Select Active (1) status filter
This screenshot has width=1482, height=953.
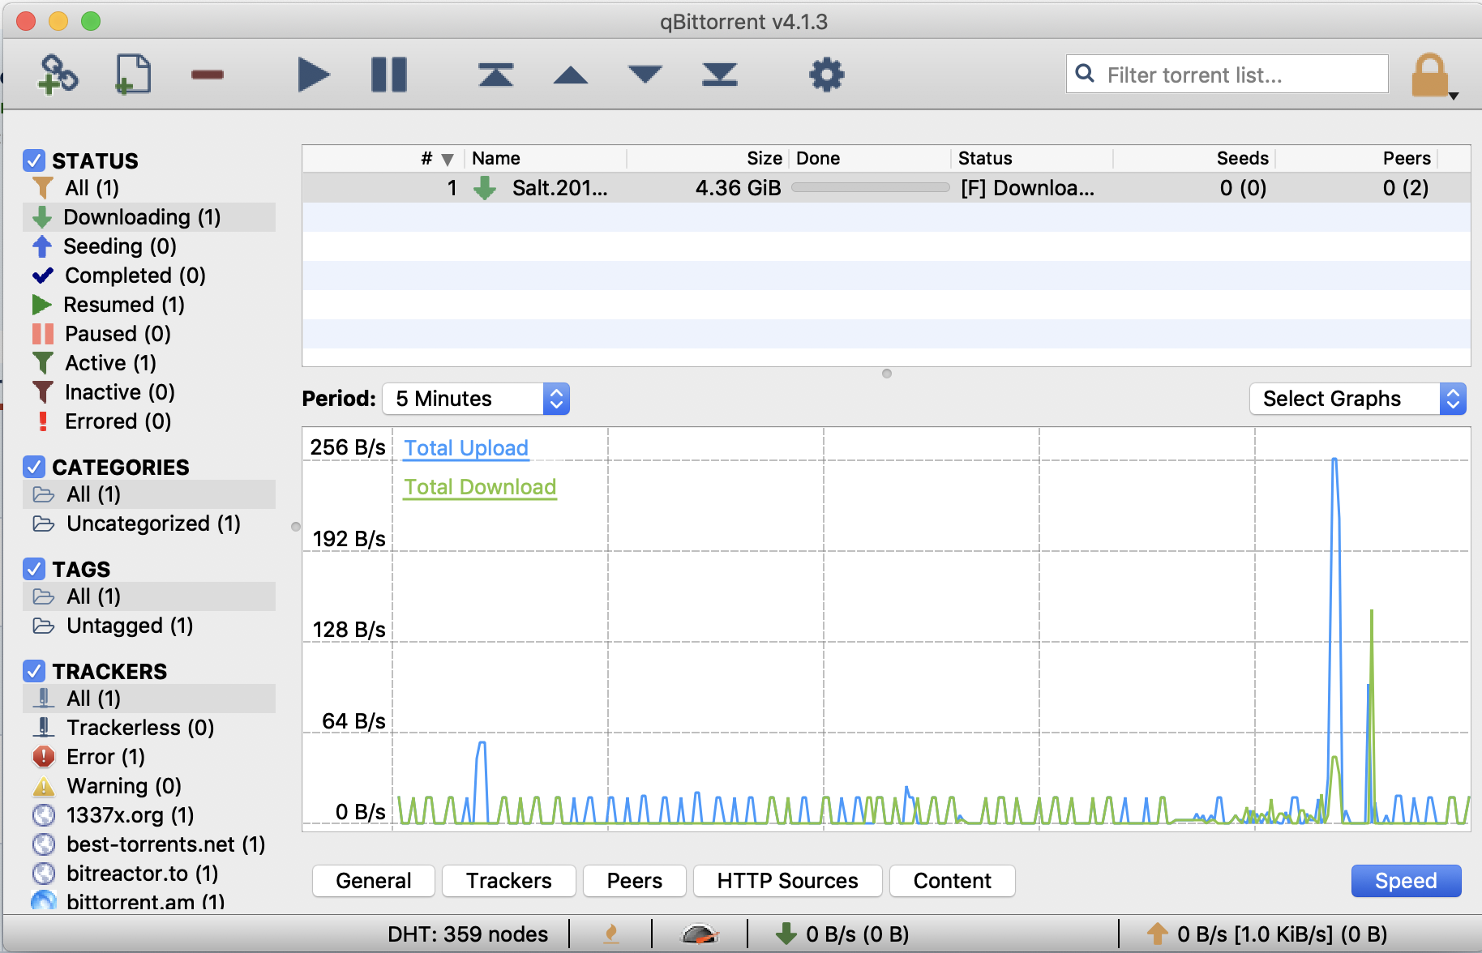point(149,363)
